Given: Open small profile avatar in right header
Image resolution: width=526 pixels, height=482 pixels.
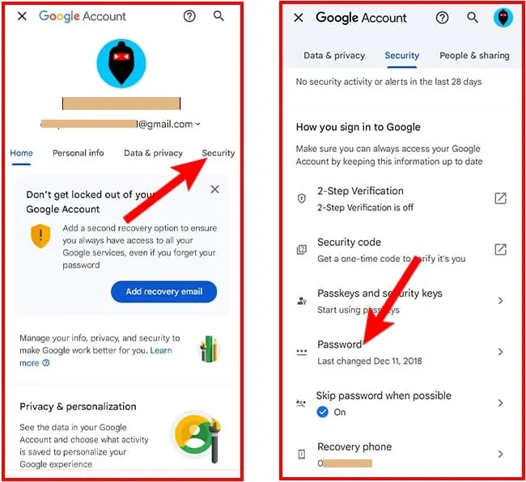Looking at the screenshot, I should pyautogui.click(x=503, y=18).
